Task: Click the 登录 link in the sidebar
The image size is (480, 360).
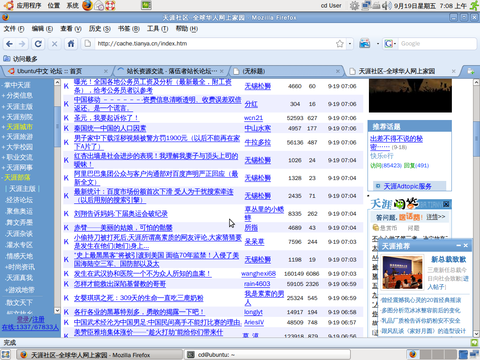Action: (x=22, y=319)
